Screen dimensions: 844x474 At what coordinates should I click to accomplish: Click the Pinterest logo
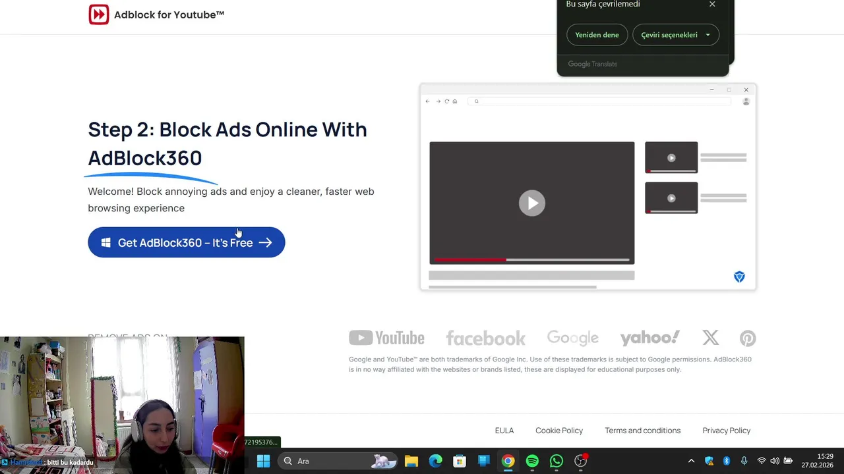(x=748, y=338)
